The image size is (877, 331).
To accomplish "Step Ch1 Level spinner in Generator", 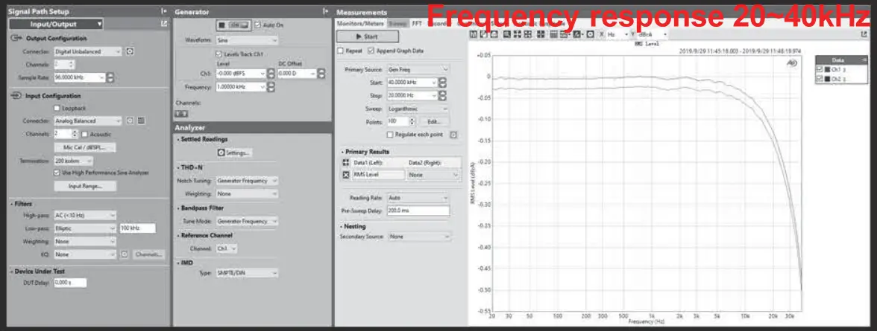I will point(271,74).
